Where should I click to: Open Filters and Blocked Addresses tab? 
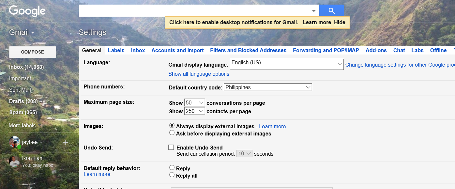click(248, 50)
